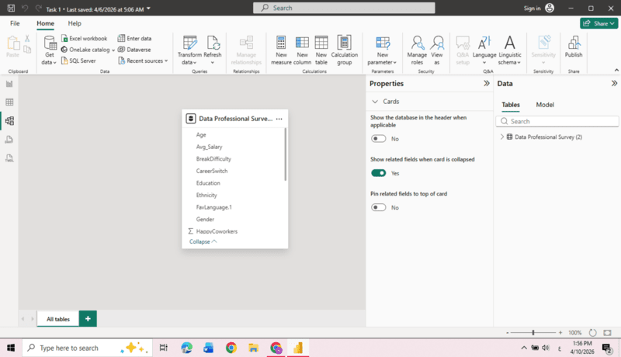This screenshot has width=621, height=357.
Task: Click the New measure icon
Action: tap(281, 43)
